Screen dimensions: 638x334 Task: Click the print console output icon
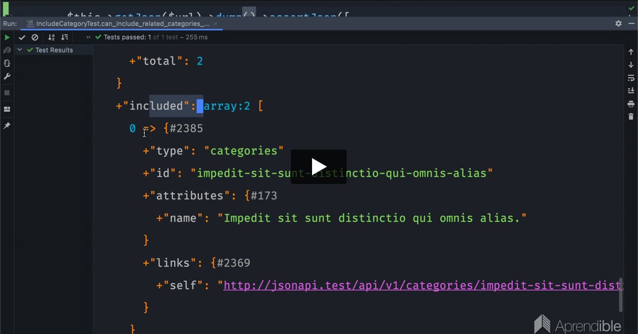coord(631,104)
